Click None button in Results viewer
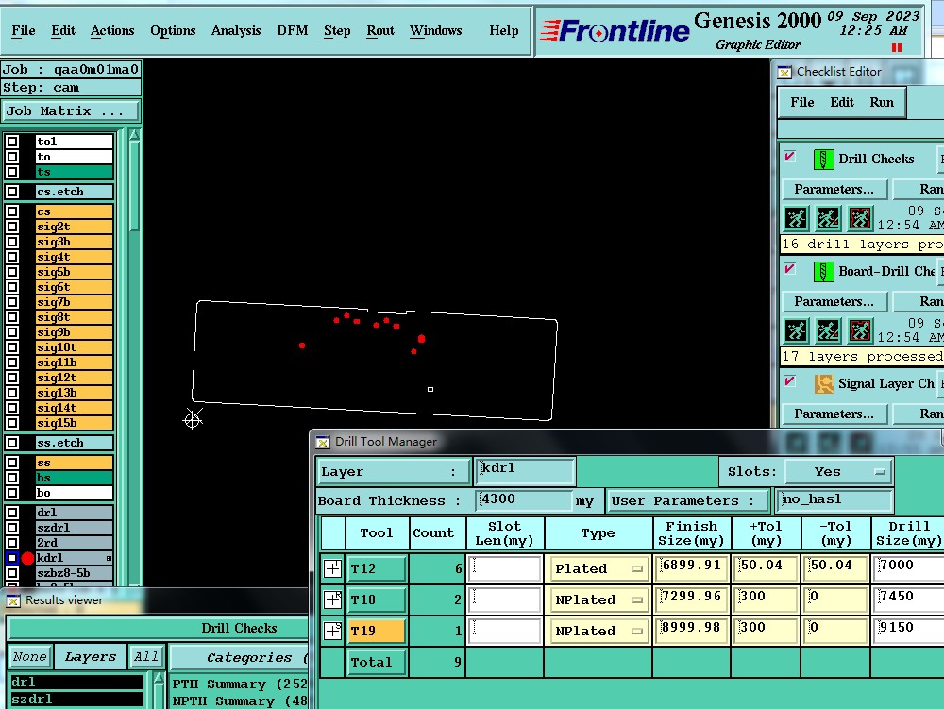Viewport: 944px width, 709px height. click(x=29, y=657)
